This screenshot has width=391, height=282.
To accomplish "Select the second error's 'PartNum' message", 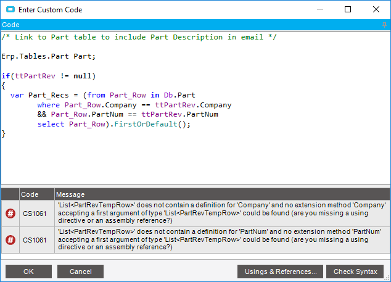I will pyautogui.click(x=221, y=239).
